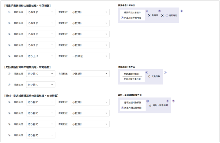Open the row ⑧ 有効桁数 dropdown

(90, 102)
